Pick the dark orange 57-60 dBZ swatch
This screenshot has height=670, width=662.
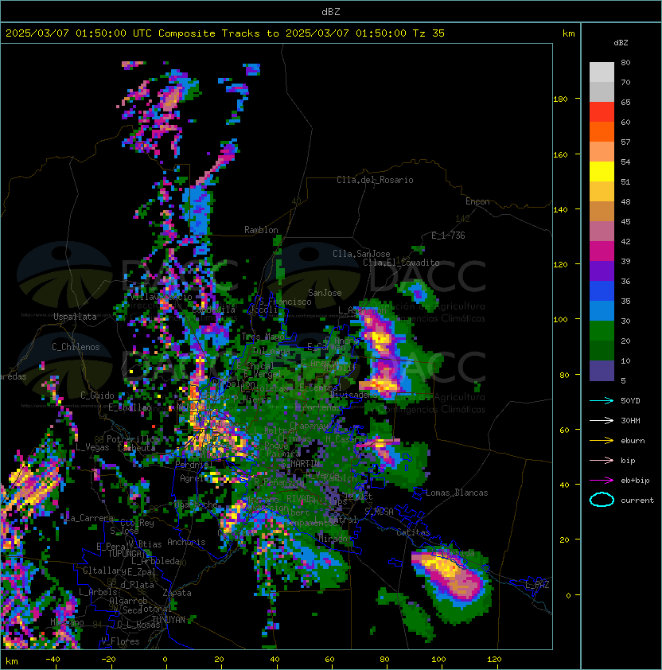pyautogui.click(x=602, y=131)
